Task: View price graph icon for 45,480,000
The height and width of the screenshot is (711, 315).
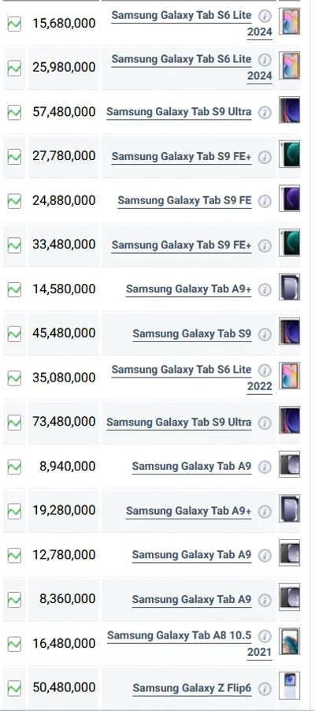Action: coord(14,333)
